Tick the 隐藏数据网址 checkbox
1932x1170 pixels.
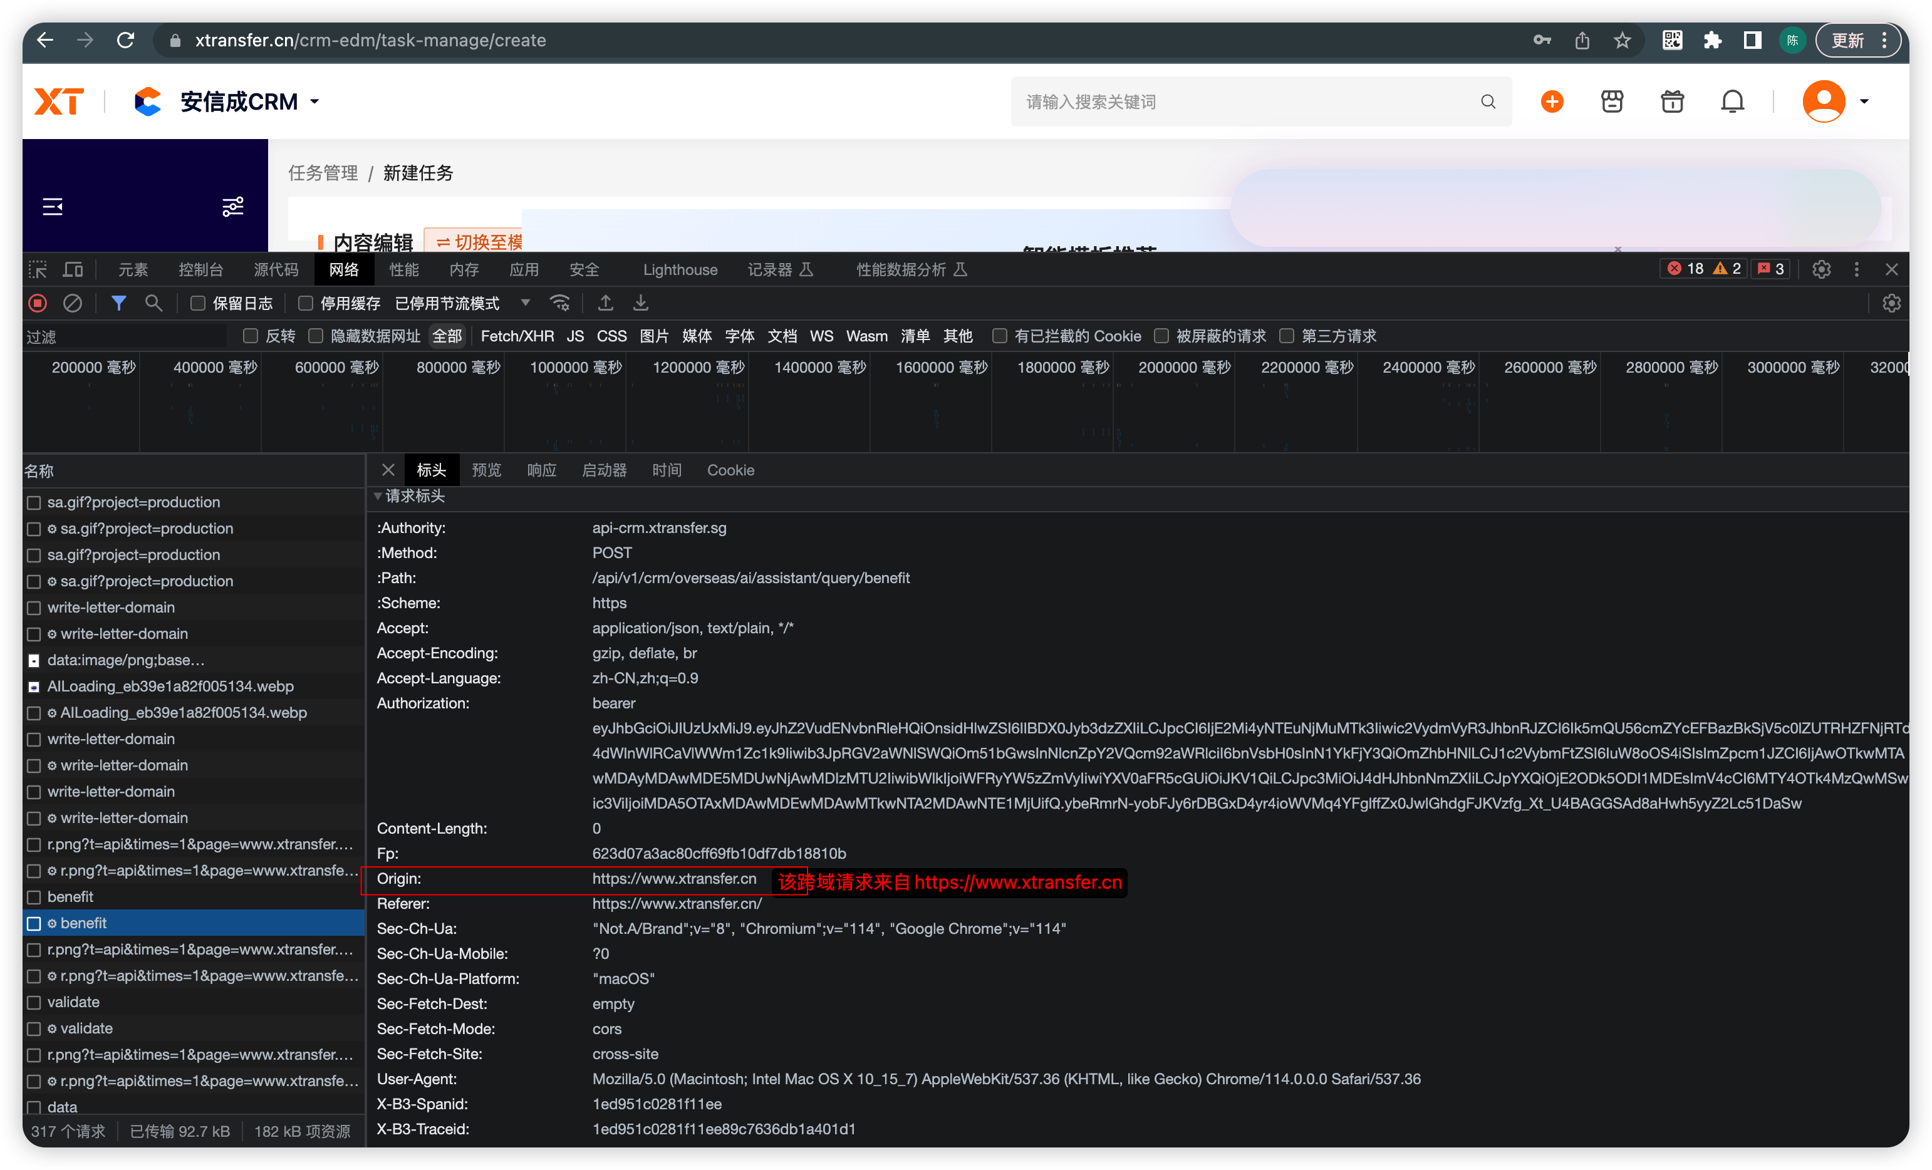tap(316, 336)
